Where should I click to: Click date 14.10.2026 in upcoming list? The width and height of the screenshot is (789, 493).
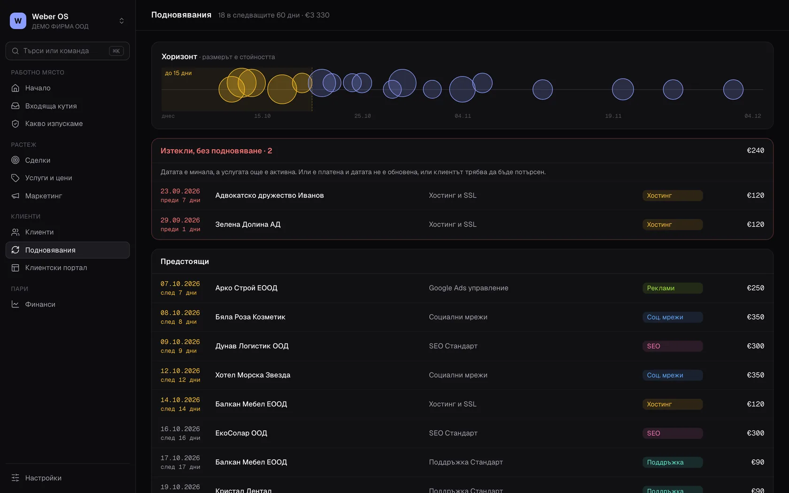pyautogui.click(x=180, y=400)
